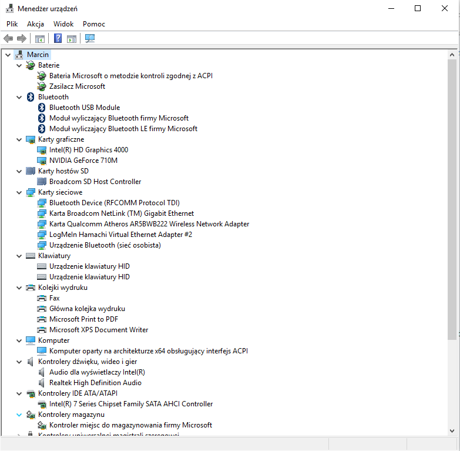460x451 pixels.
Task: Open the Help question-mark toolbar icon
Action: (x=58, y=38)
